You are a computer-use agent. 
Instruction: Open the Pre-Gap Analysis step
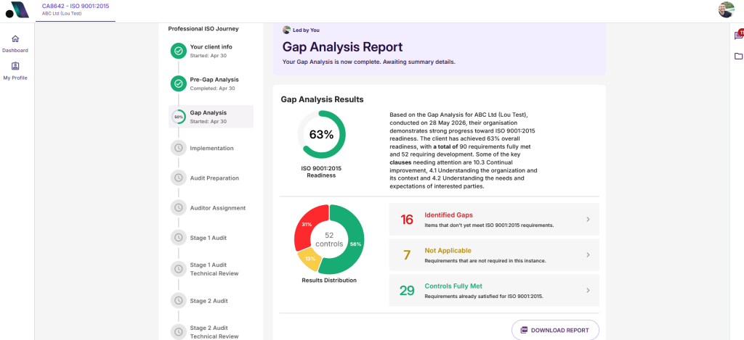pos(211,83)
